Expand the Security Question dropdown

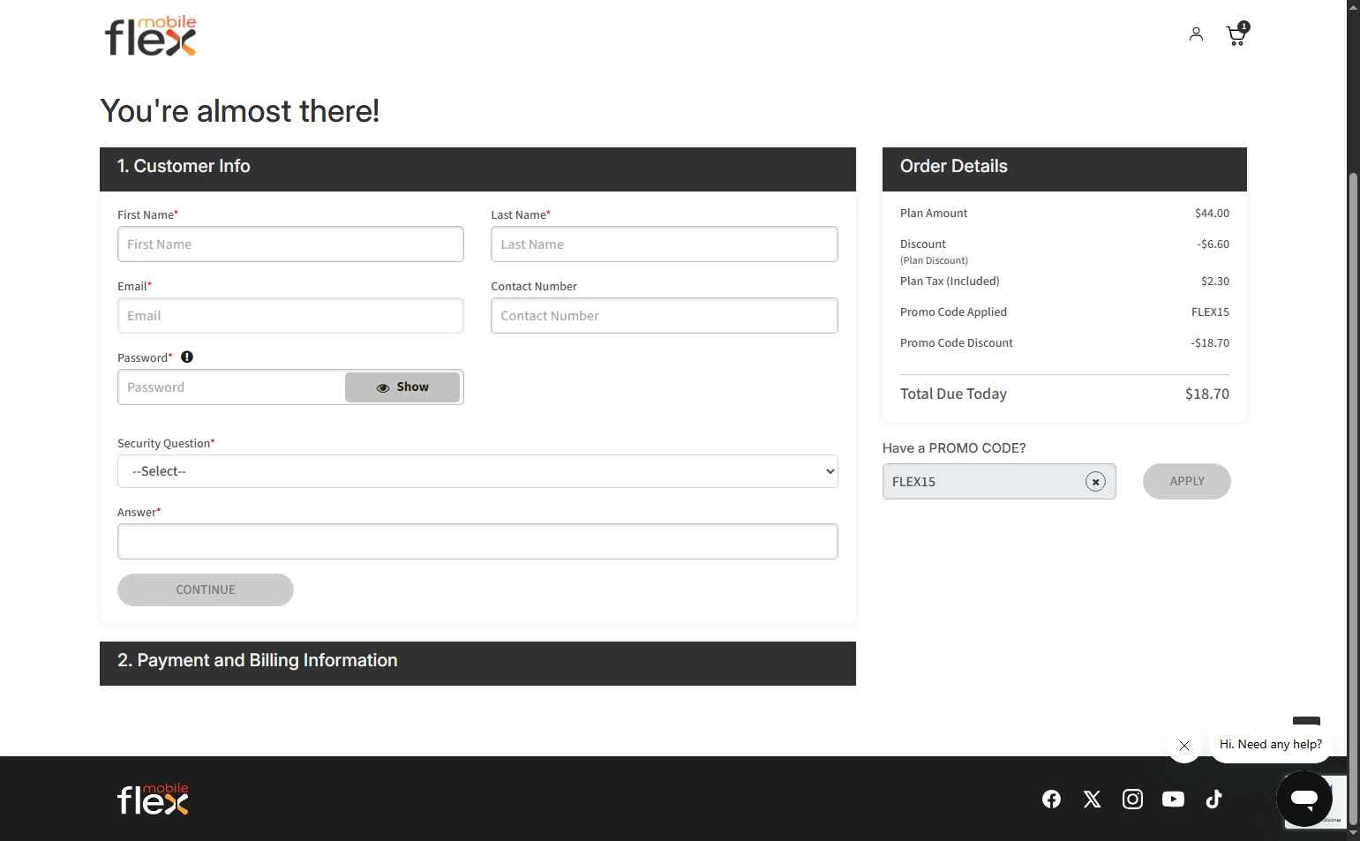(x=477, y=471)
